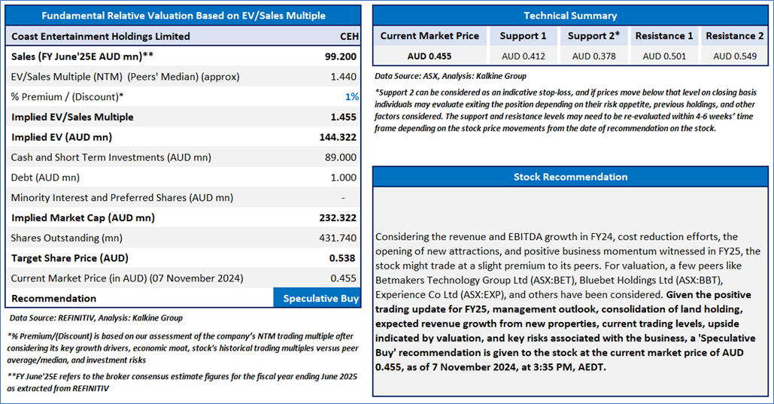
Task: Select the Stock Recommendation header
Action: pyautogui.click(x=570, y=177)
